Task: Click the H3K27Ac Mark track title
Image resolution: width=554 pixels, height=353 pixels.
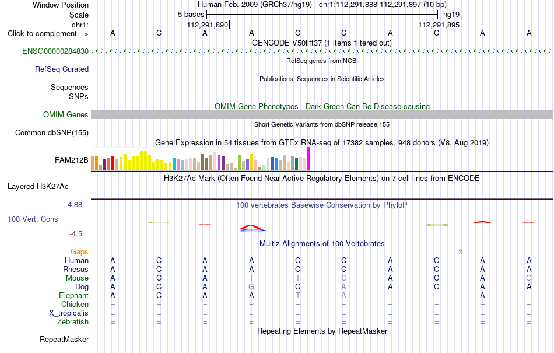Action: (x=322, y=178)
